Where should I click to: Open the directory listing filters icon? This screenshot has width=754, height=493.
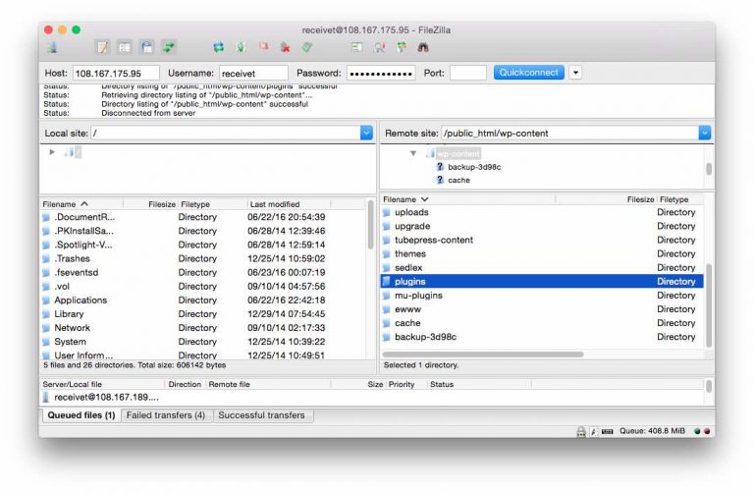[x=356, y=47]
